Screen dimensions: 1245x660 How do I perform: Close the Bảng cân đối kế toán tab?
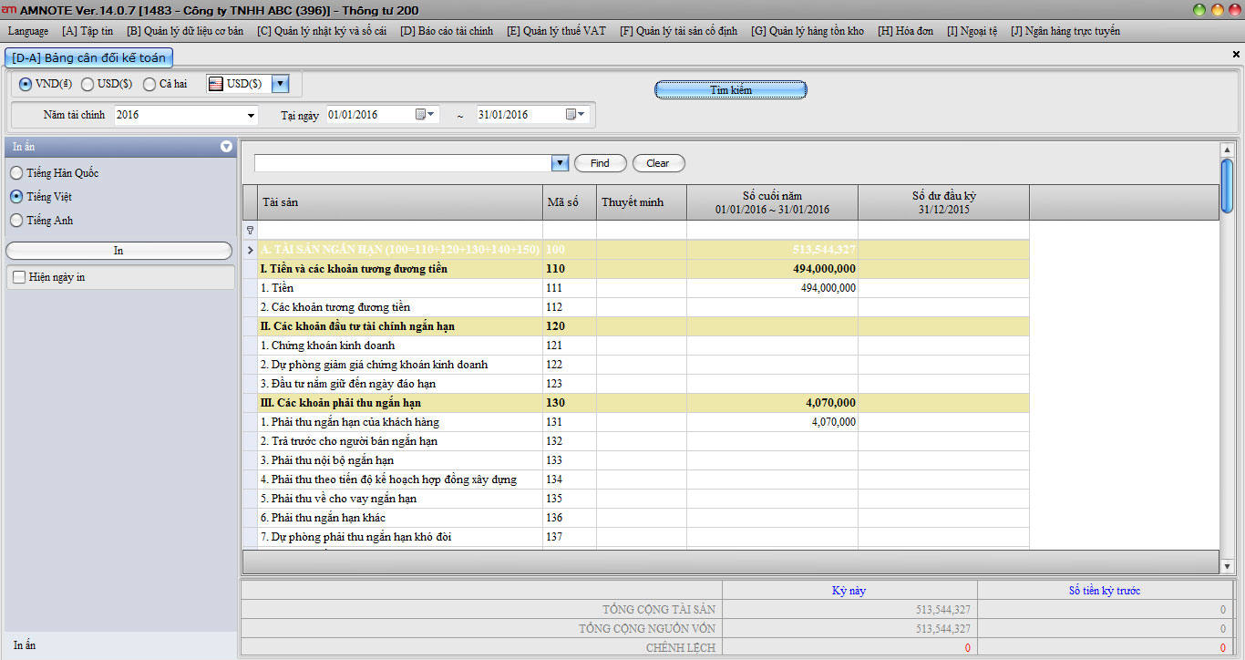tap(1236, 55)
